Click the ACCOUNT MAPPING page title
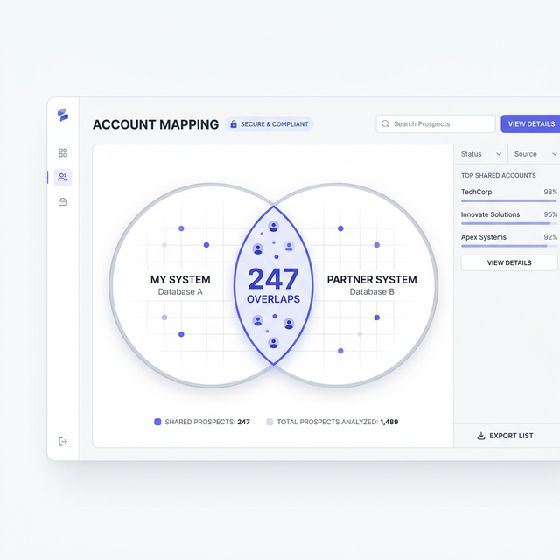This screenshot has height=560, width=560. pos(156,124)
